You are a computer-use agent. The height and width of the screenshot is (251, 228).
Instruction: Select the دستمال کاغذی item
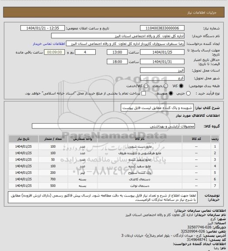[140, 180]
